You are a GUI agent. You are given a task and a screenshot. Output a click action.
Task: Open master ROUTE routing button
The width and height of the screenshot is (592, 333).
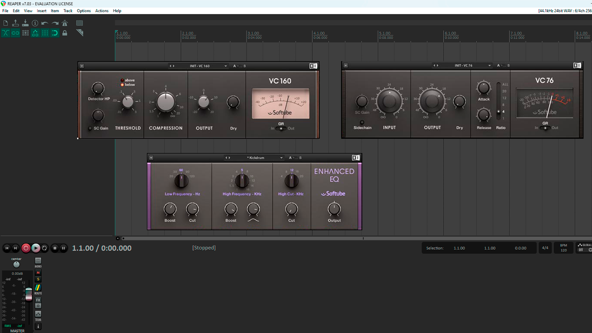point(38,287)
